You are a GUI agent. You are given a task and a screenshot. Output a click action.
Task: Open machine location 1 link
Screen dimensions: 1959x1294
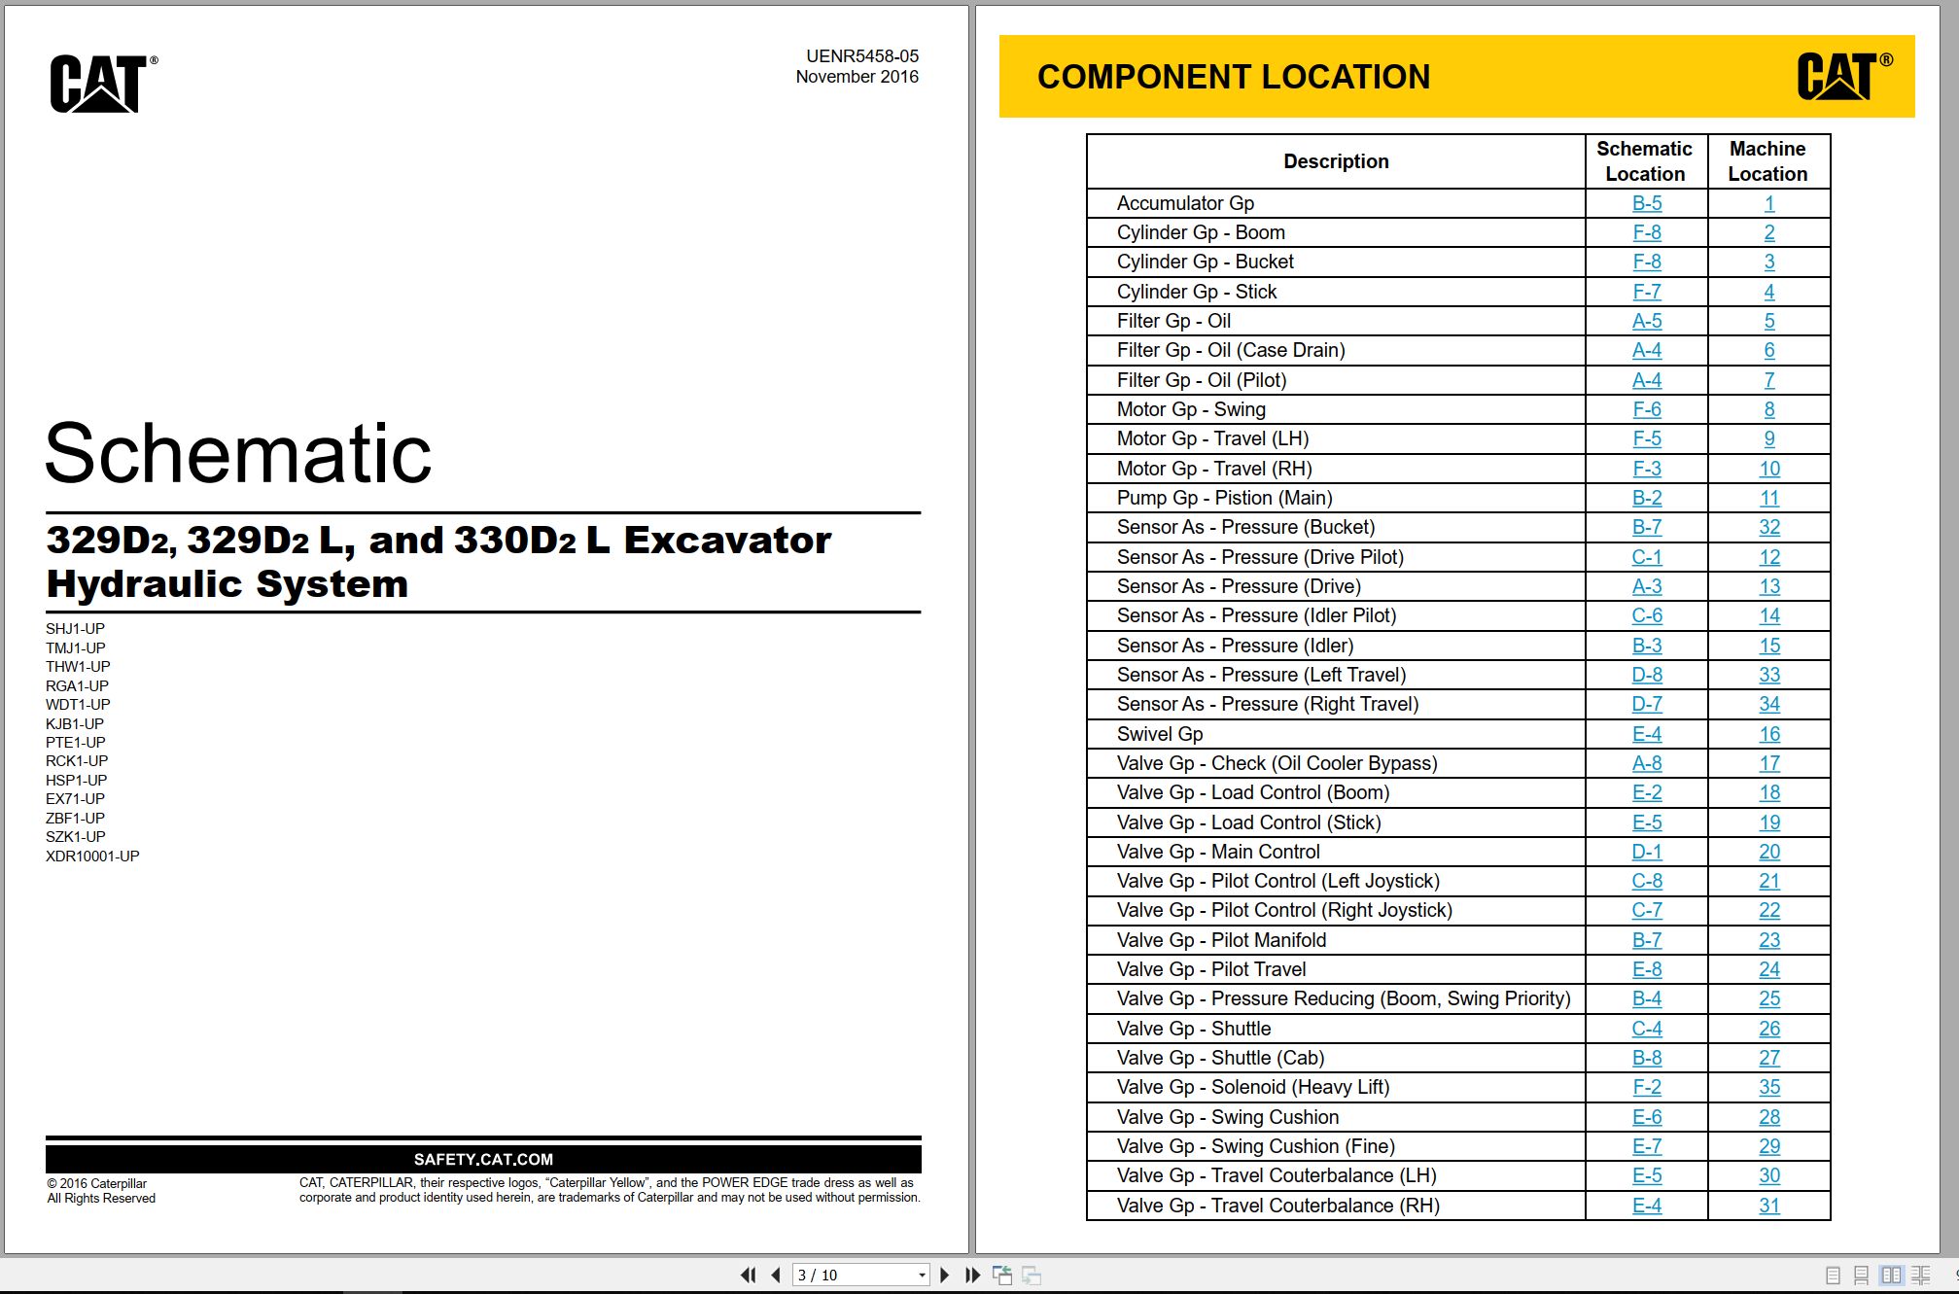tap(1769, 203)
